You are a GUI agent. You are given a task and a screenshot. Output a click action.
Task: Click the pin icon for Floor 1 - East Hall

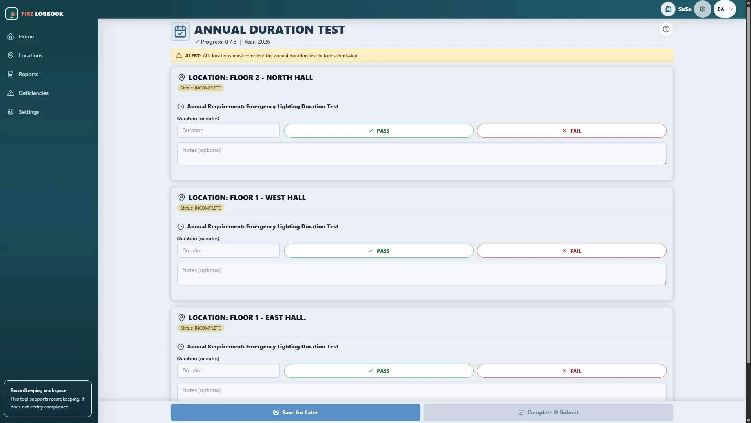(181, 318)
